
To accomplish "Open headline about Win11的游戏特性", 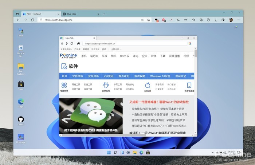I will click(159, 102).
